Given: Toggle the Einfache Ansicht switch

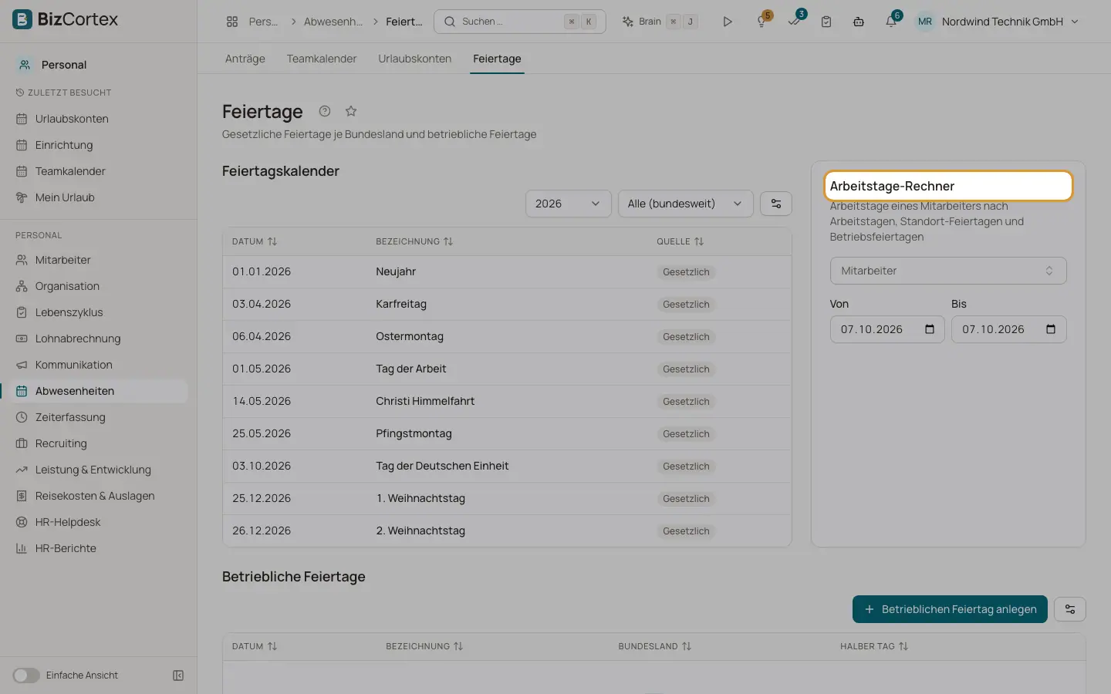Looking at the screenshot, I should pyautogui.click(x=26, y=675).
